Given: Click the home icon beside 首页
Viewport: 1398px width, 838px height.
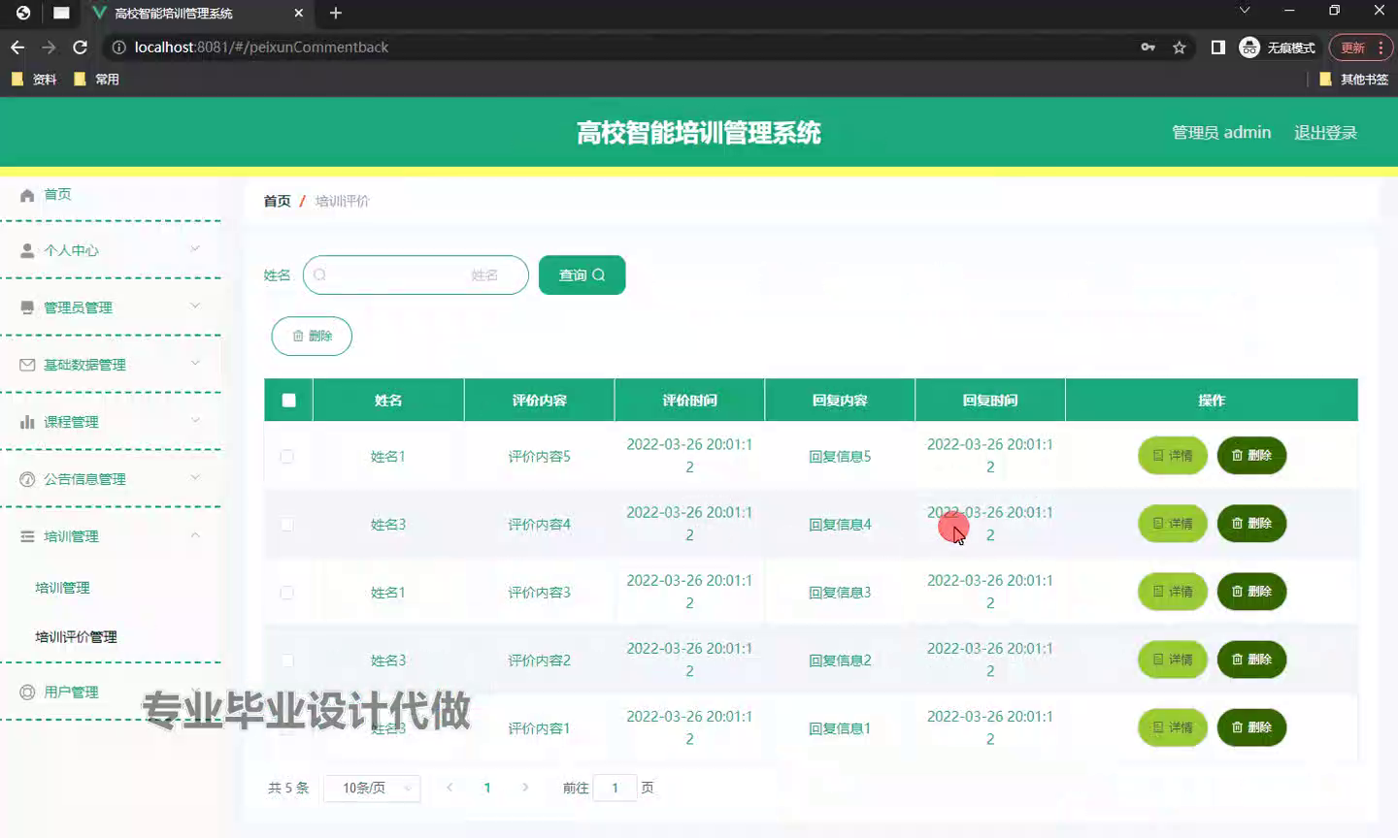Looking at the screenshot, I should (27, 195).
